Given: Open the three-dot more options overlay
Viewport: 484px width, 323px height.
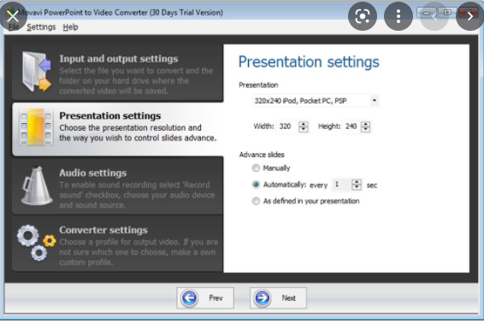Looking at the screenshot, I should click(x=398, y=16).
